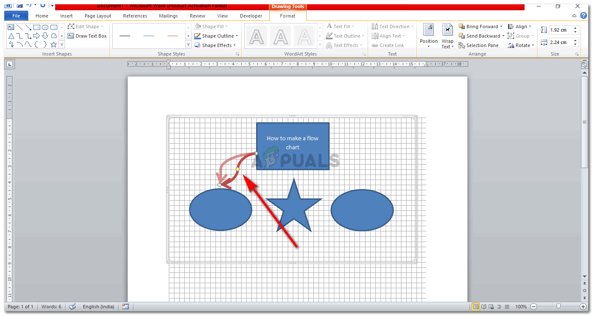Click the Page 1 of 1 indicator
The image size is (593, 316).
click(21, 307)
